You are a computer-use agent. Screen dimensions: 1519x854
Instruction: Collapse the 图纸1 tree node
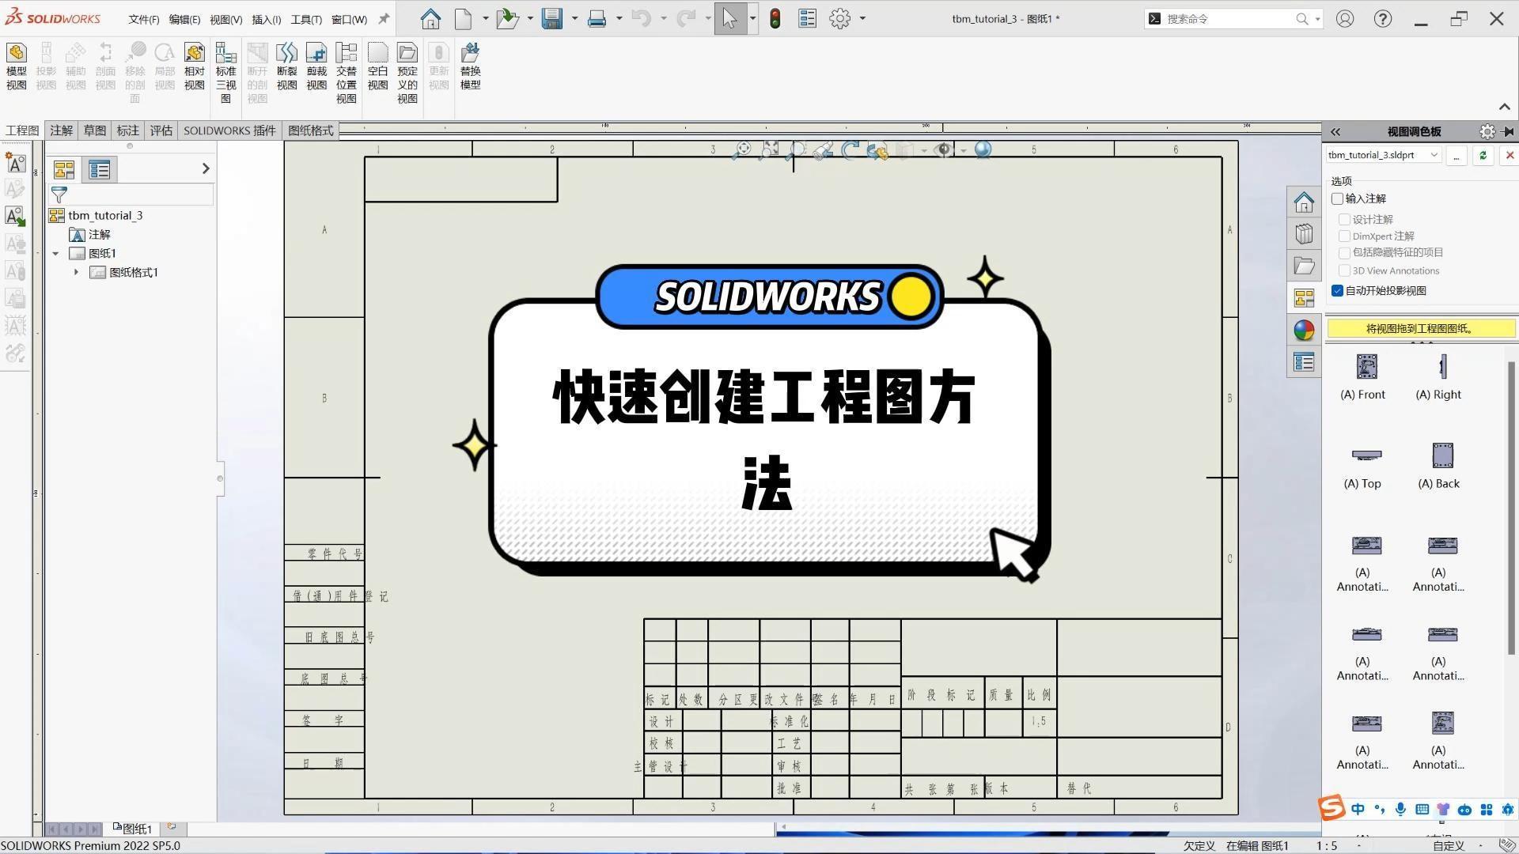point(56,254)
